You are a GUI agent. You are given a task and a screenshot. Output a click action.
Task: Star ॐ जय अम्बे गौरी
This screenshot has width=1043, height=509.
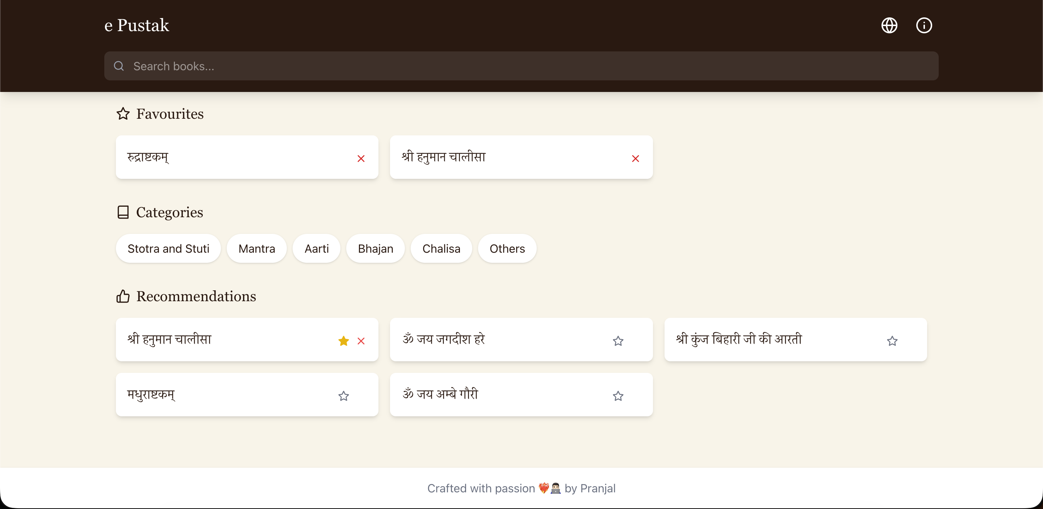point(618,396)
